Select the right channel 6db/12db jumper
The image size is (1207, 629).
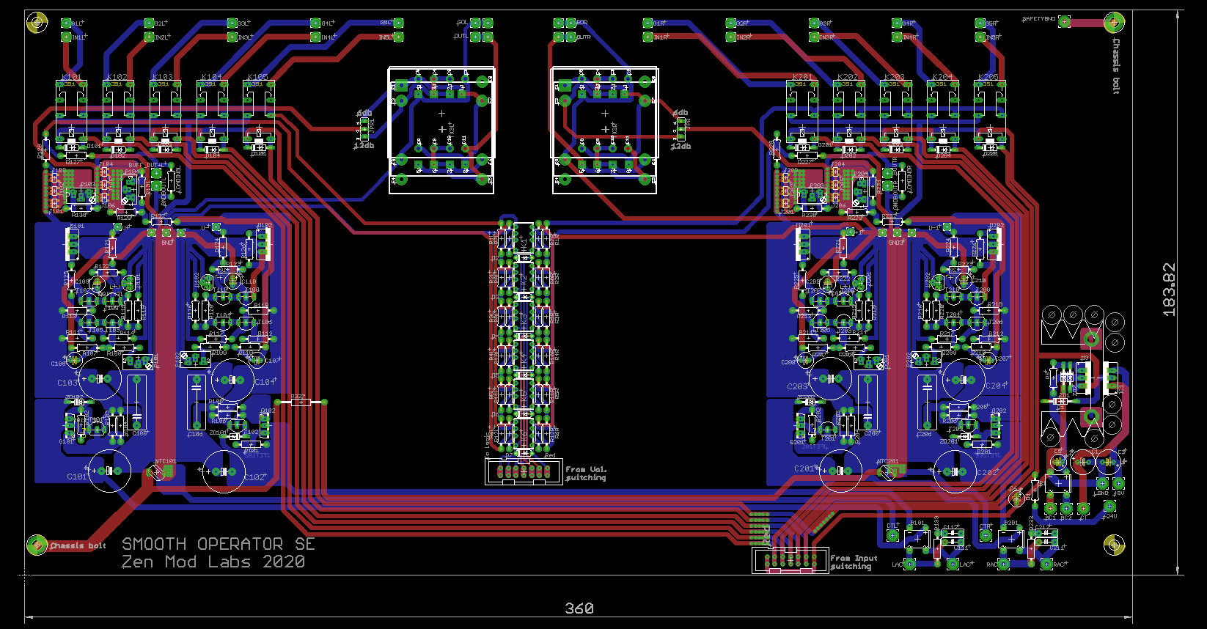(x=680, y=130)
